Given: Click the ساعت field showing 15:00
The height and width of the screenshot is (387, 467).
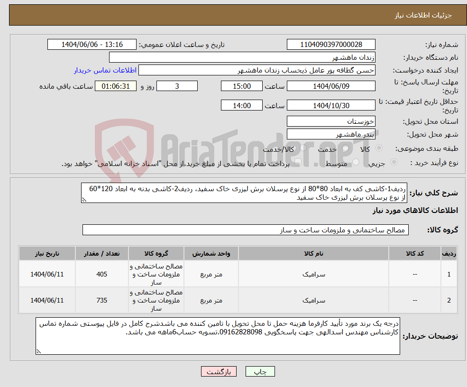Looking at the screenshot, I should [241, 86].
